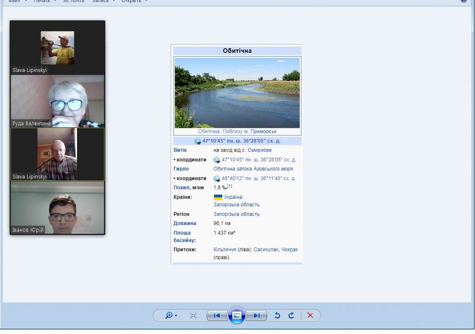The height and width of the screenshot is (334, 475).
Task: Open the Витік link
Action: point(180,150)
